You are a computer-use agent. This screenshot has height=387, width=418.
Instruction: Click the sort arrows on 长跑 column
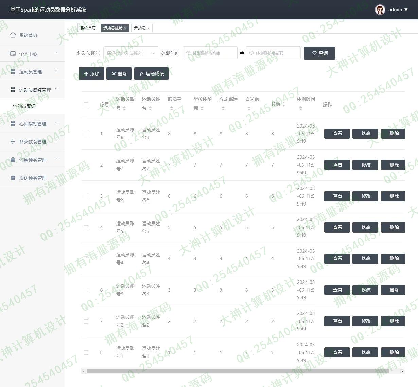point(284,104)
